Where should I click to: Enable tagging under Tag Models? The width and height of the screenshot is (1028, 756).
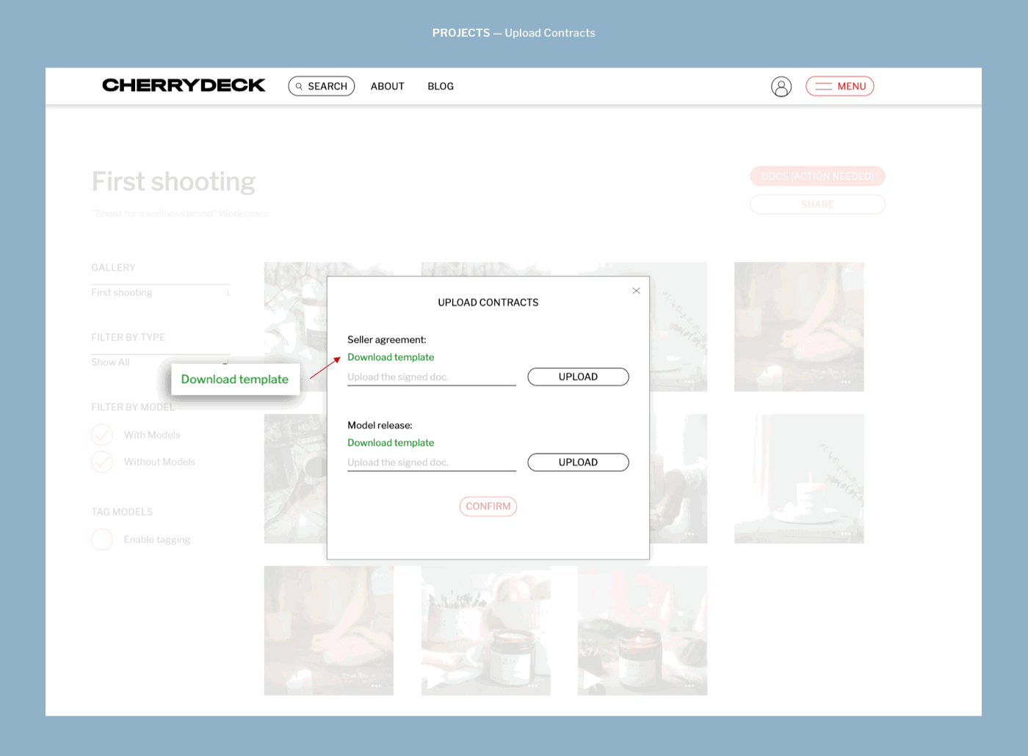click(x=102, y=539)
